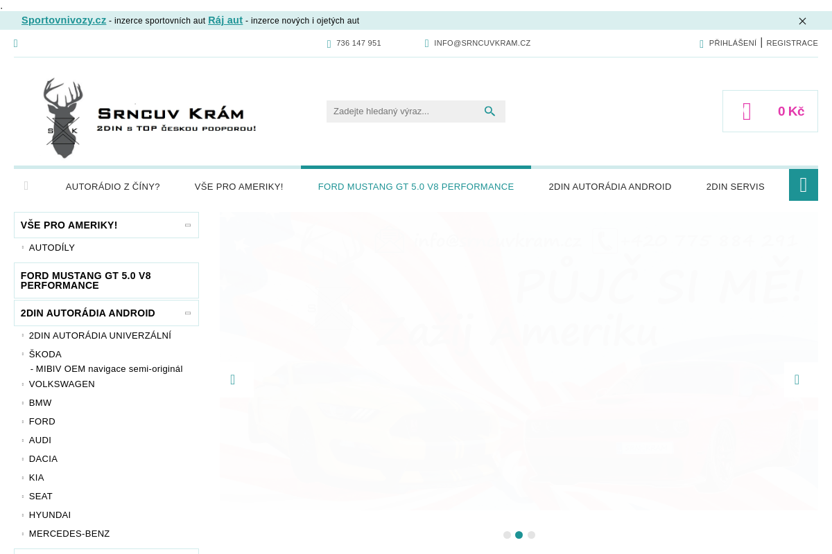Collapse the Vše pro Ameriky! sidebar section
Image resolution: width=832 pixels, height=554 pixels.
[x=188, y=225]
